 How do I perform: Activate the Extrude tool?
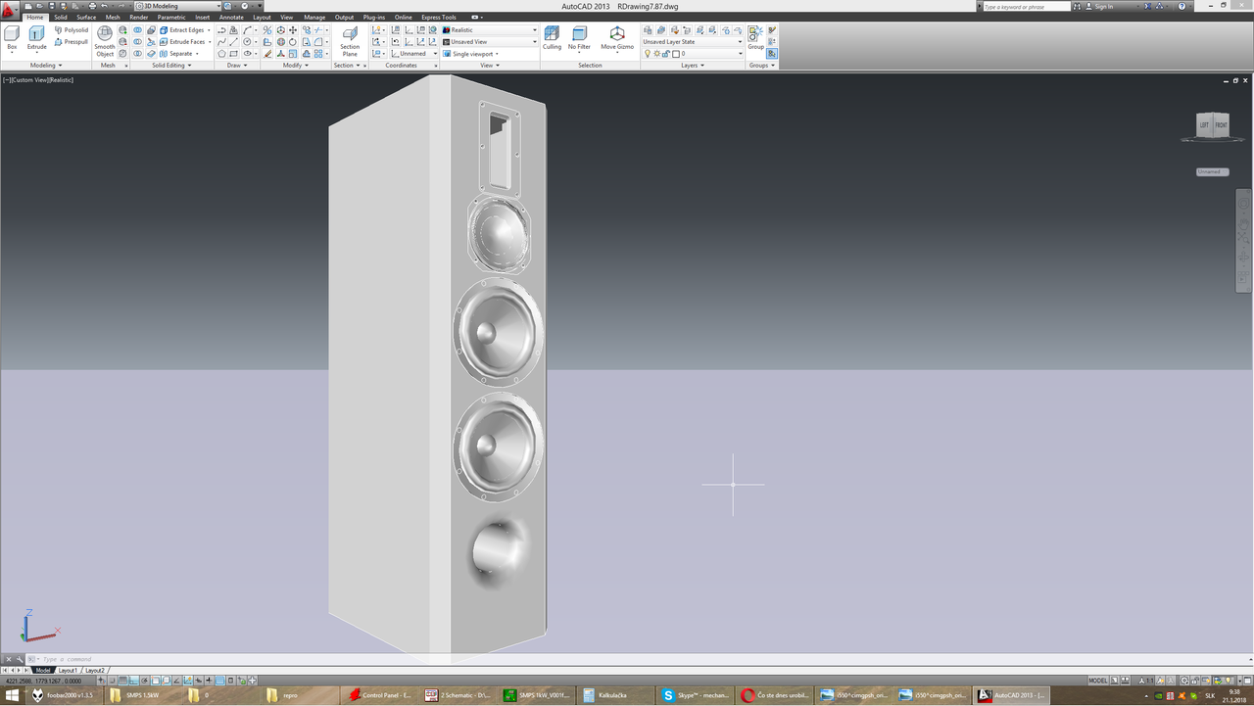click(36, 38)
